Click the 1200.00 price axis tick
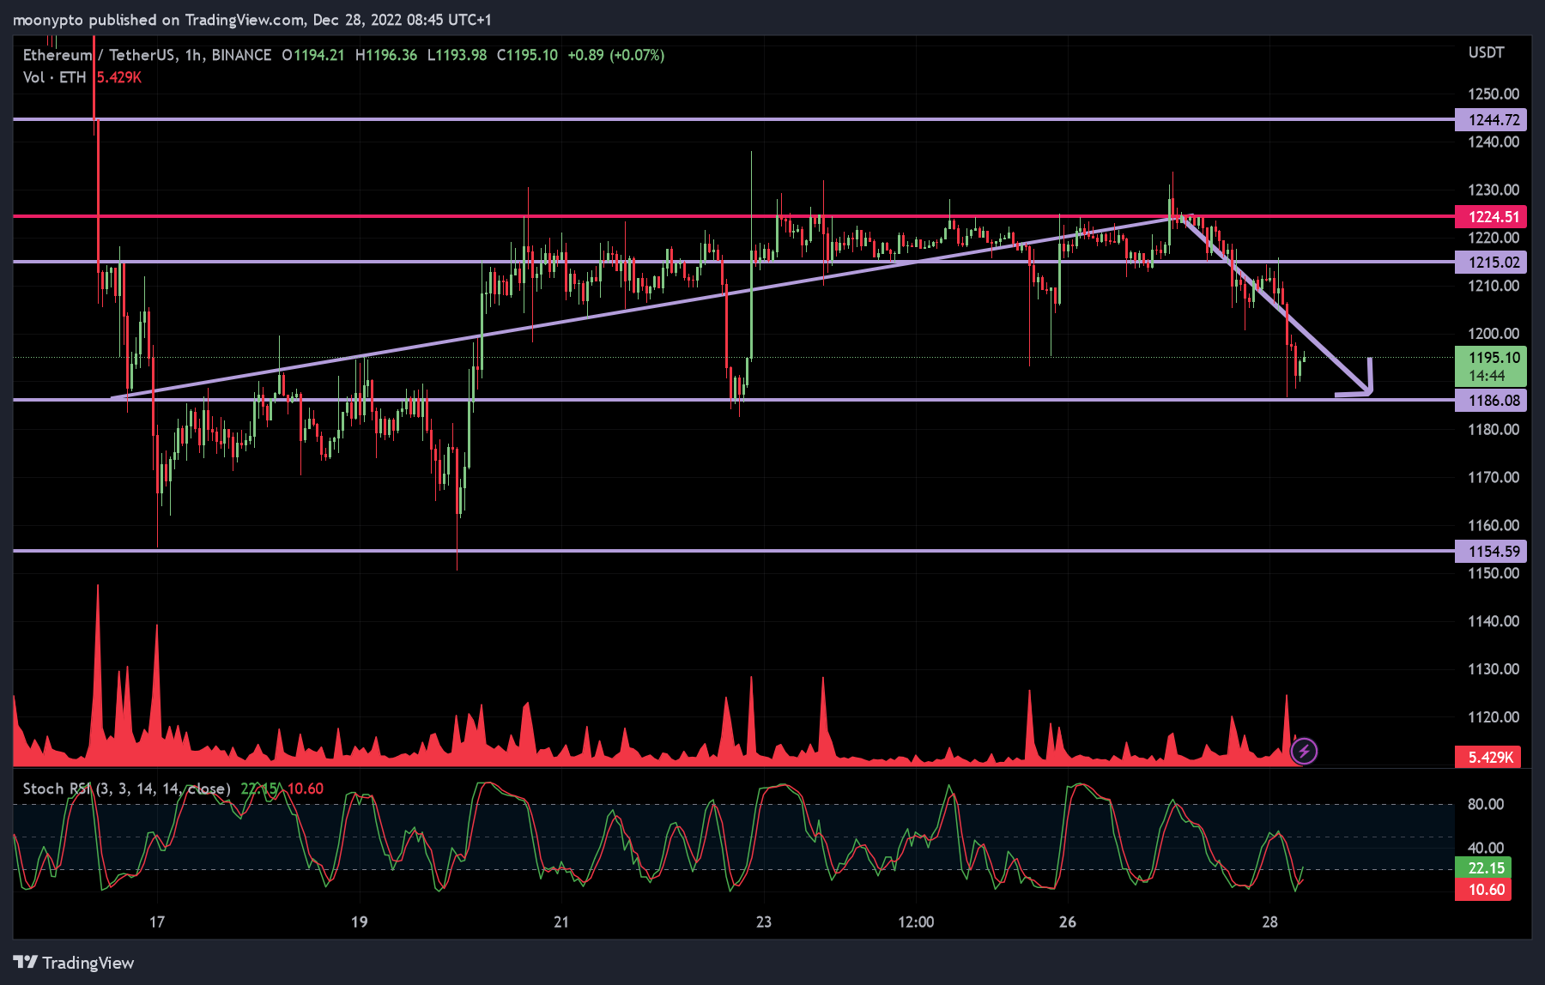1545x985 pixels. coord(1493,334)
